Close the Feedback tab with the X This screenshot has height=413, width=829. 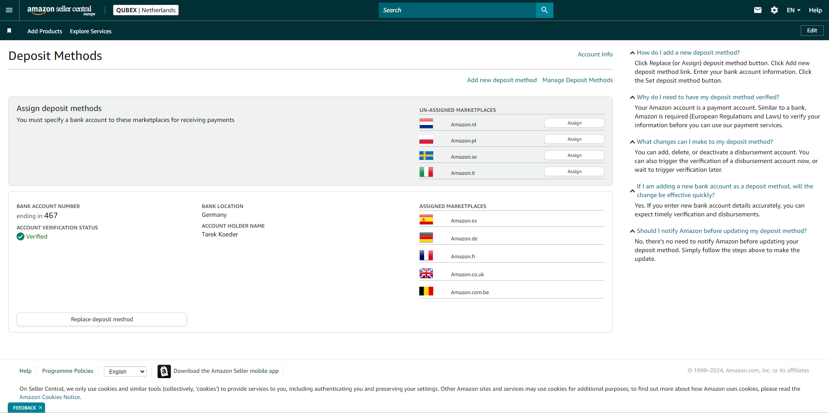click(40, 408)
